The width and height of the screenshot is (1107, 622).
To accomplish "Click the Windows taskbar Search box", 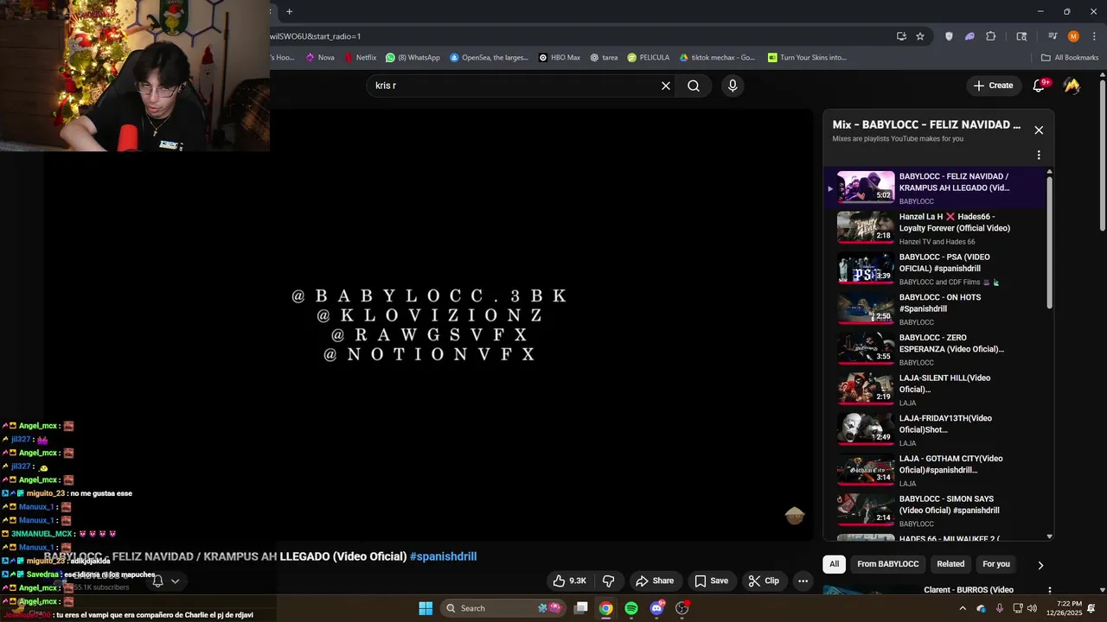I will (503, 608).
